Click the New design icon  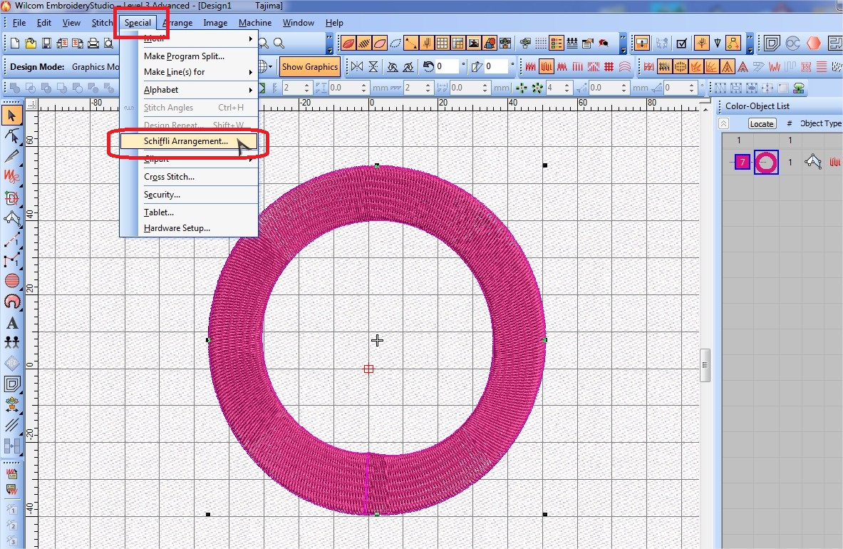15,43
